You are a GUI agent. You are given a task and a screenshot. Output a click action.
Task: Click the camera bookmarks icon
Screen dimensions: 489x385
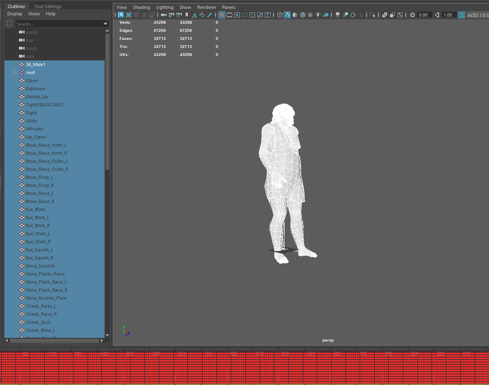click(x=187, y=15)
